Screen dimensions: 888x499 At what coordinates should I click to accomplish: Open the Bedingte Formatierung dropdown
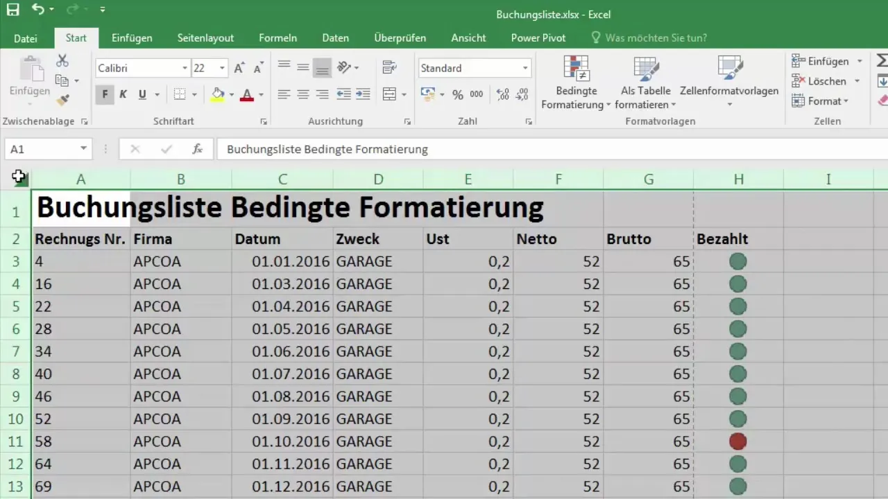point(576,82)
